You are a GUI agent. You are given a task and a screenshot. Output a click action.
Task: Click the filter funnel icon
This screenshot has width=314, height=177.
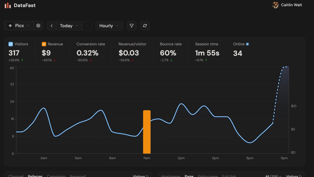132,26
